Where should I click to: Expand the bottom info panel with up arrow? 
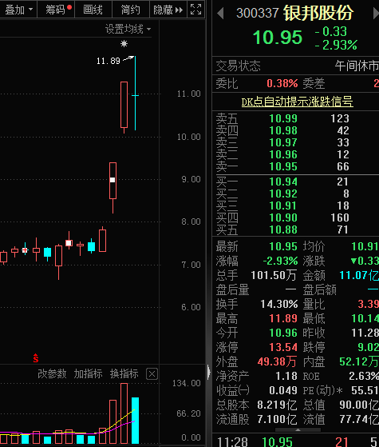tap(298, 429)
